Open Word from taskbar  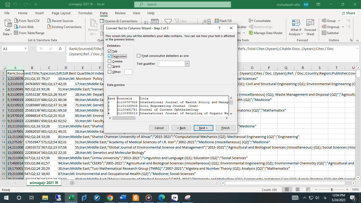click(123, 197)
